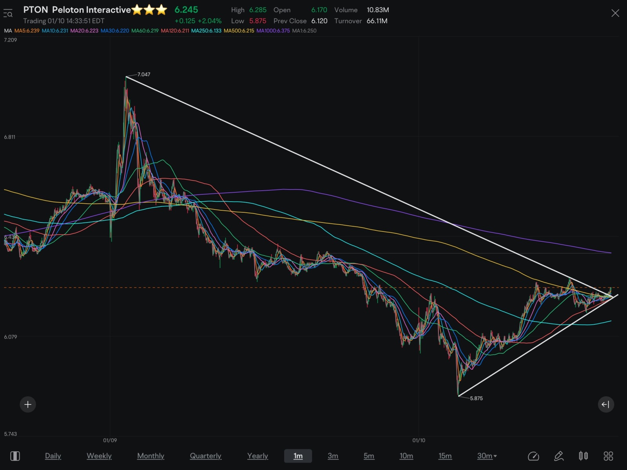627x470 pixels.
Task: Tap the MA20:6.223 indicator label
Action: coord(84,31)
